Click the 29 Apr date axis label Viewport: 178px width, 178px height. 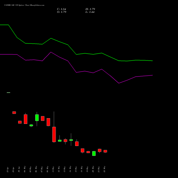click(13, 169)
